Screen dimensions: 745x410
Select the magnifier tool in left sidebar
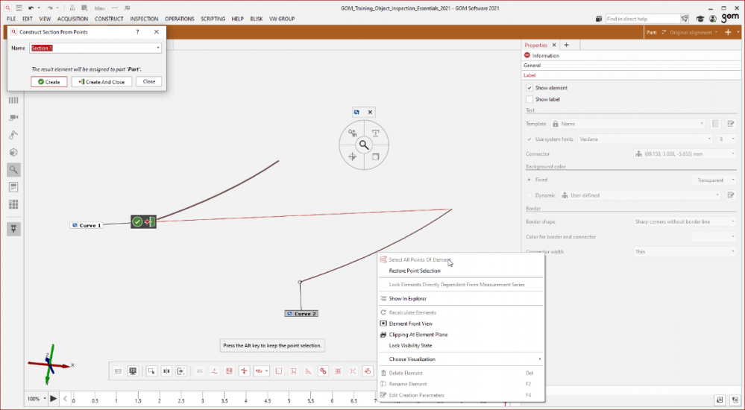point(13,170)
